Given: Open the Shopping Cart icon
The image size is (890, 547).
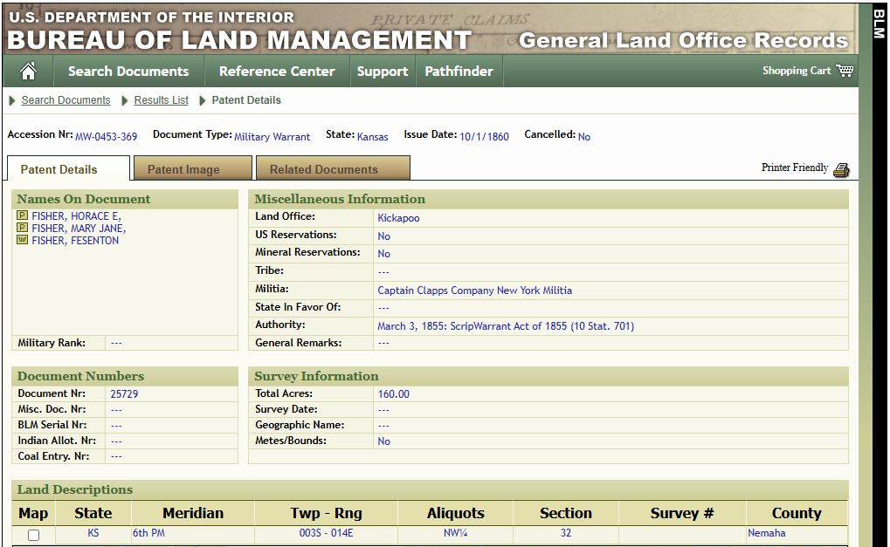Looking at the screenshot, I should tap(844, 71).
